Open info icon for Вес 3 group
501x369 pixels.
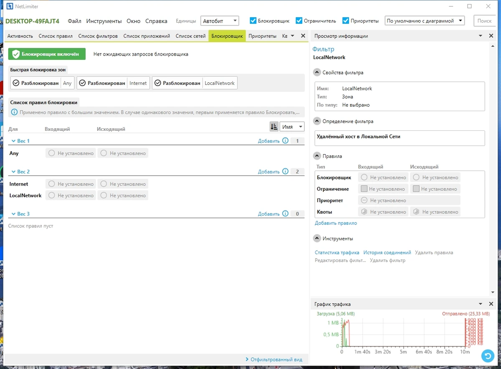(285, 214)
